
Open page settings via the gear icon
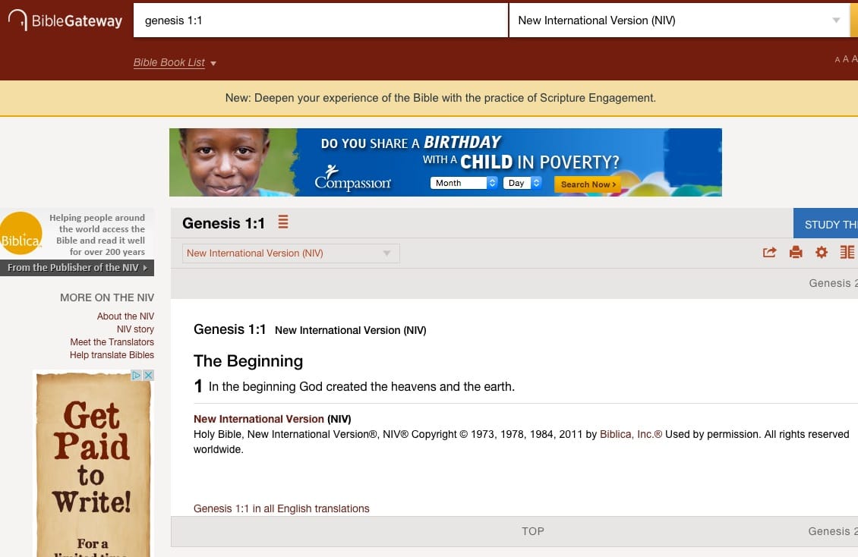coord(821,252)
